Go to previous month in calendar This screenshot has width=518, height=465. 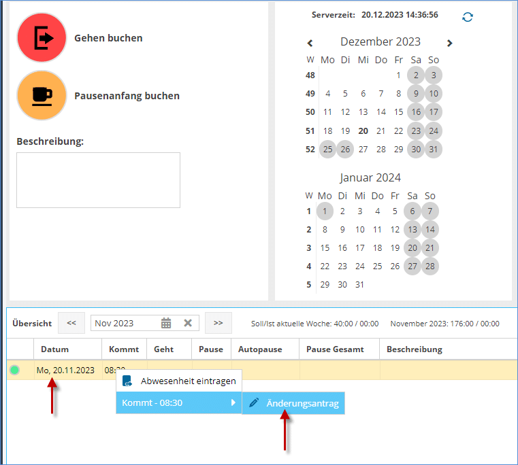(x=310, y=43)
